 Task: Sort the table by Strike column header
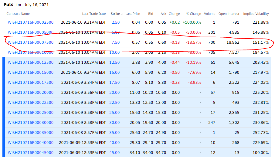click(115, 14)
